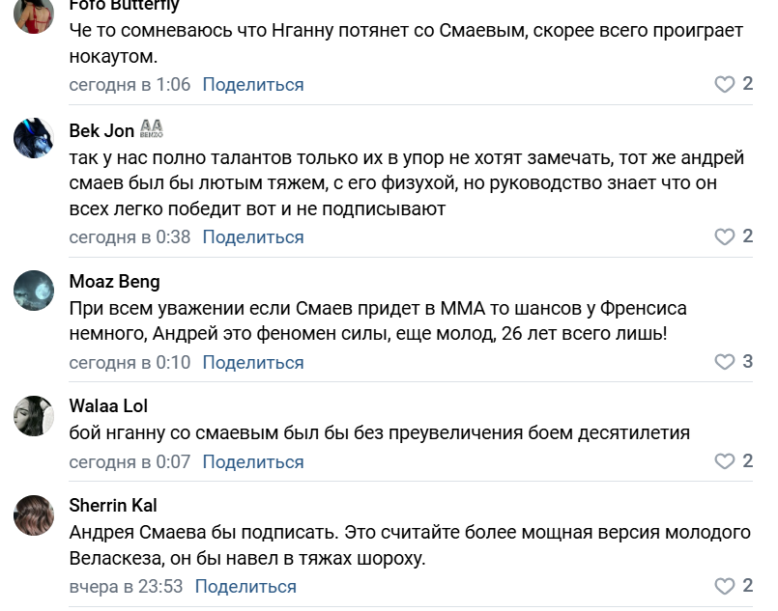This screenshot has width=778, height=611.
Task: Open Foto Butterfly's avatar
Action: click(34, 14)
